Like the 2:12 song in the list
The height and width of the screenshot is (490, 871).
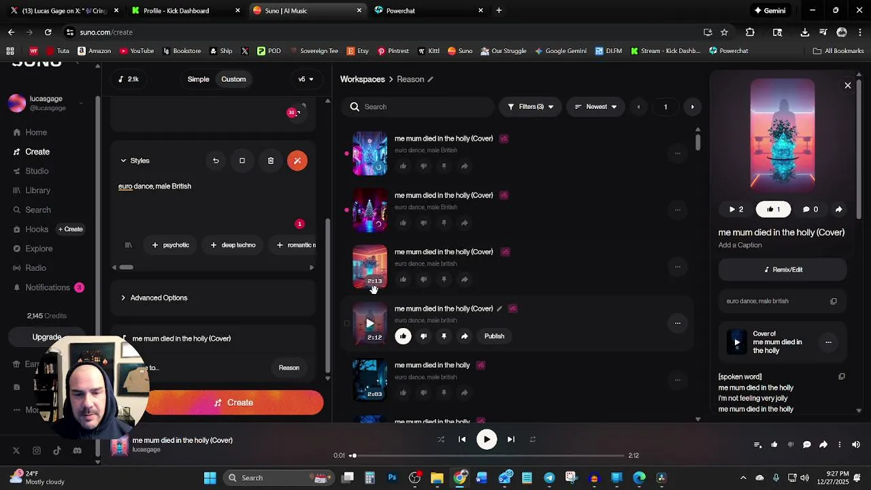coord(403,336)
